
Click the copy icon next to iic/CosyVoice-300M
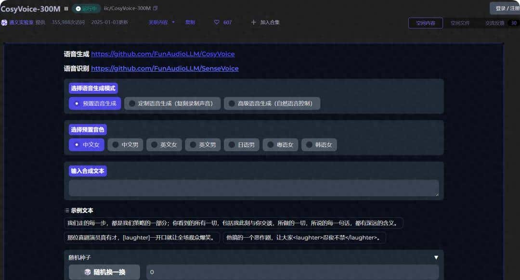coord(155,8)
